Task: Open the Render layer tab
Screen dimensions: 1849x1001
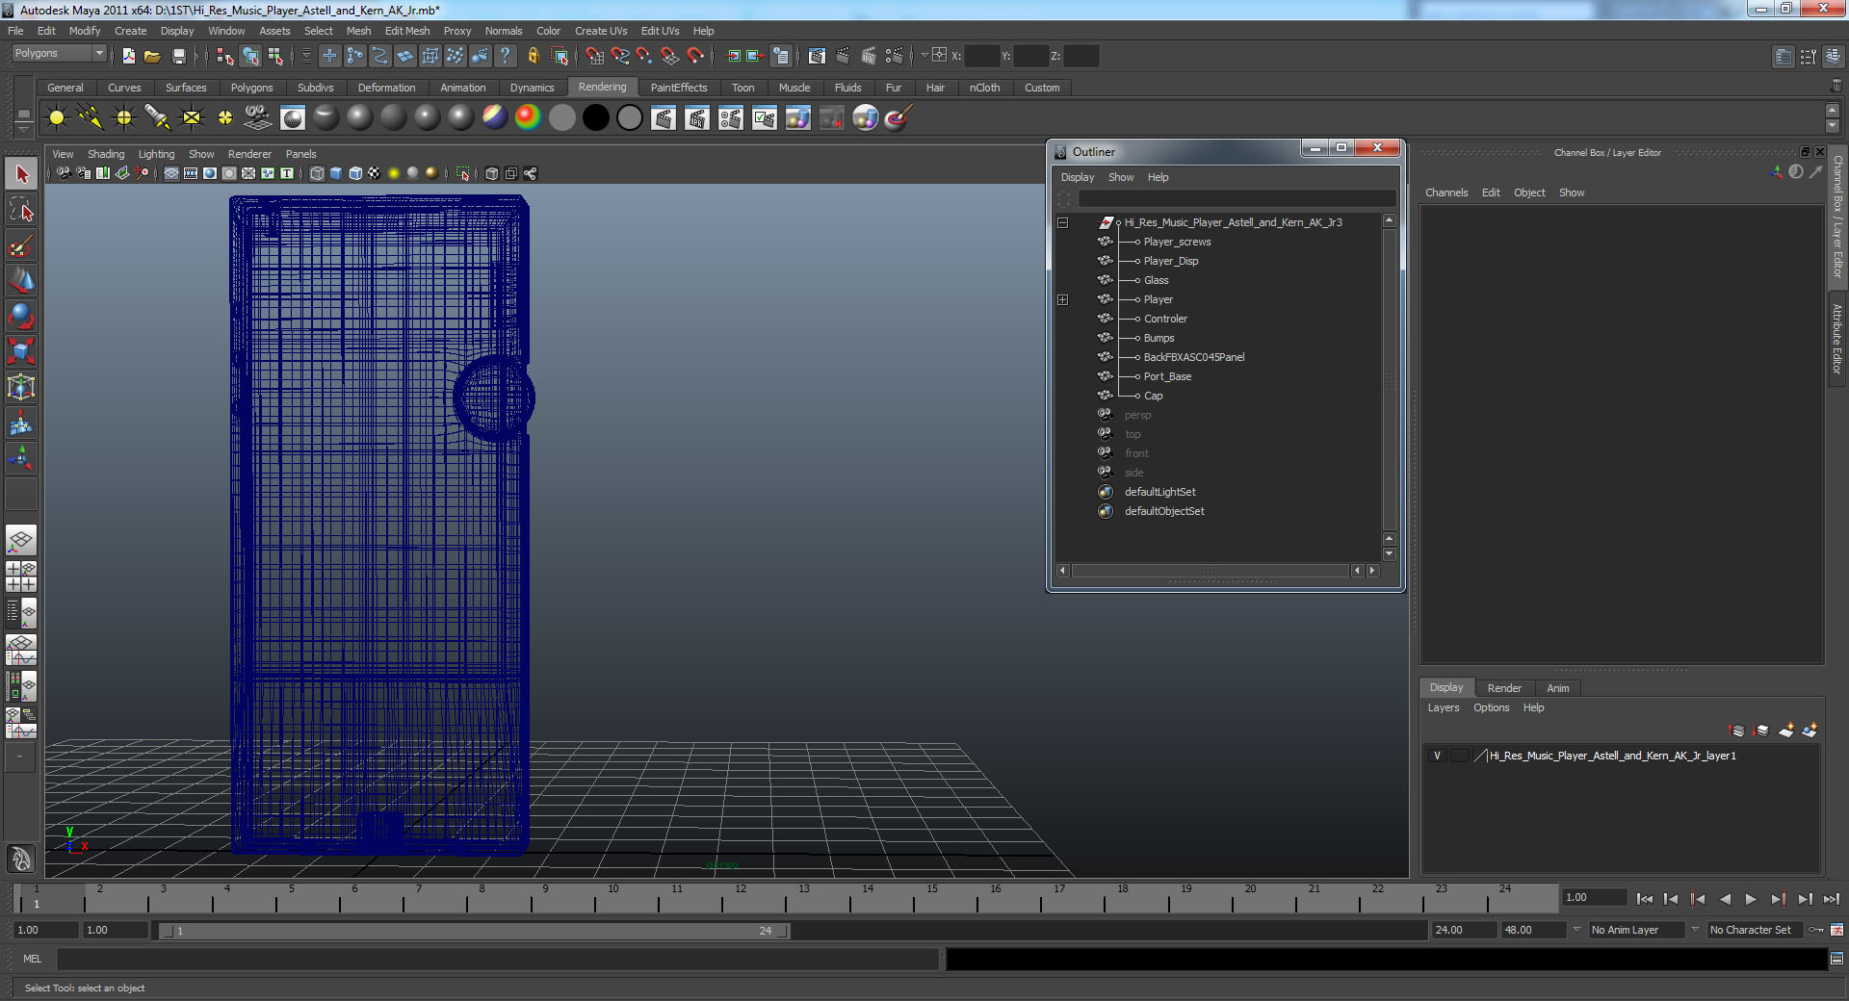Action: (1504, 688)
